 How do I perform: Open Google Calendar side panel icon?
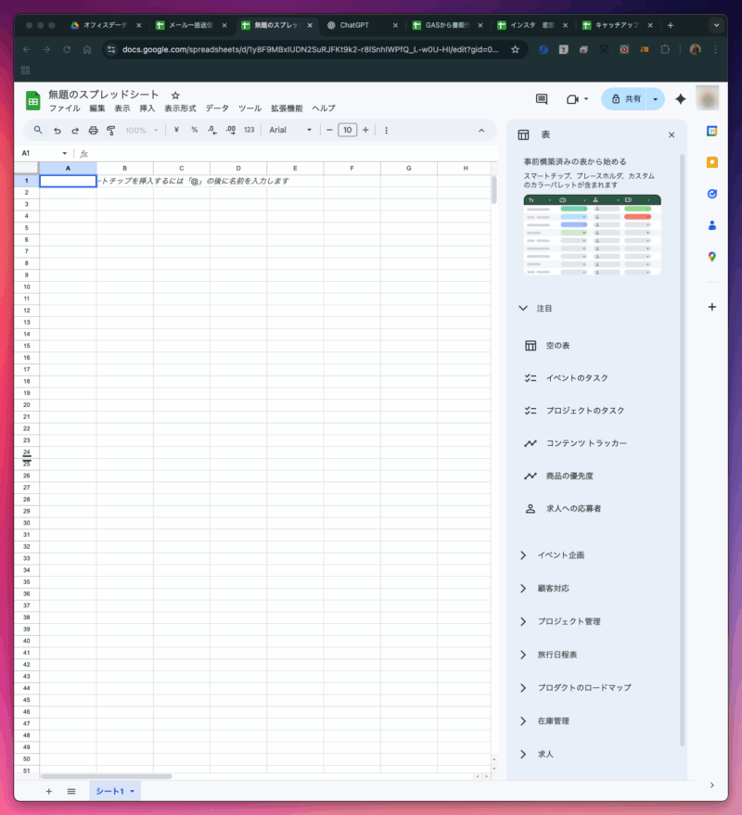(711, 131)
